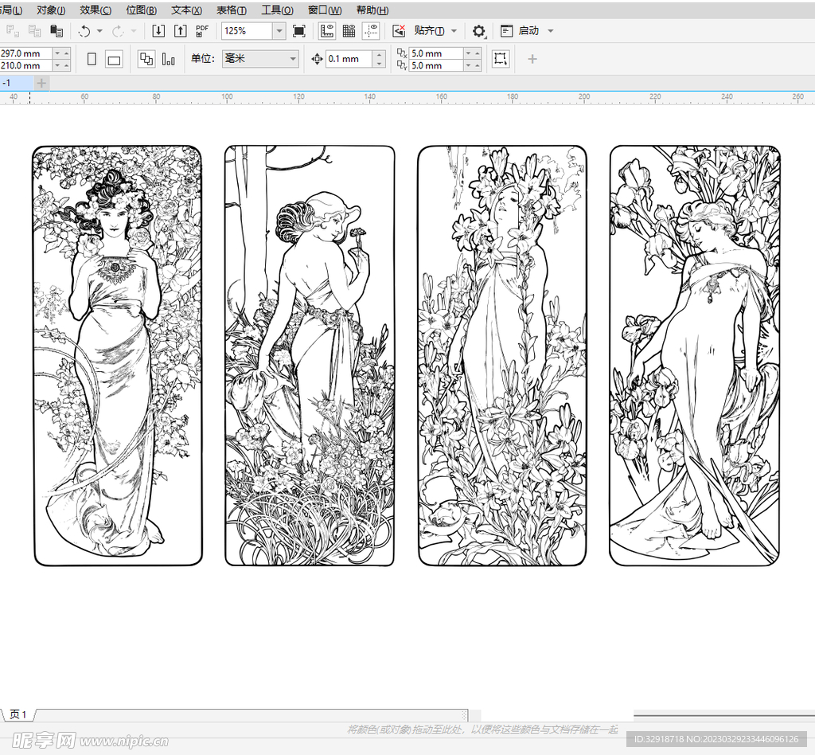Click the full-screen preview icon
The width and height of the screenshot is (815, 755).
[x=299, y=31]
